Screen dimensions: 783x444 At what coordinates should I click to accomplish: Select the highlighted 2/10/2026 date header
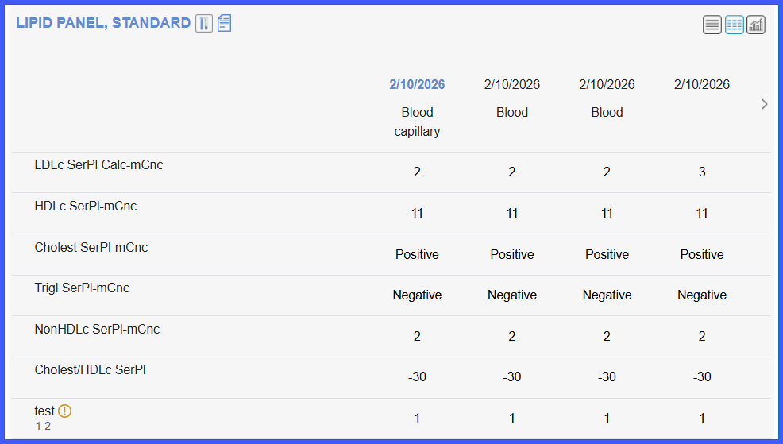pos(417,84)
